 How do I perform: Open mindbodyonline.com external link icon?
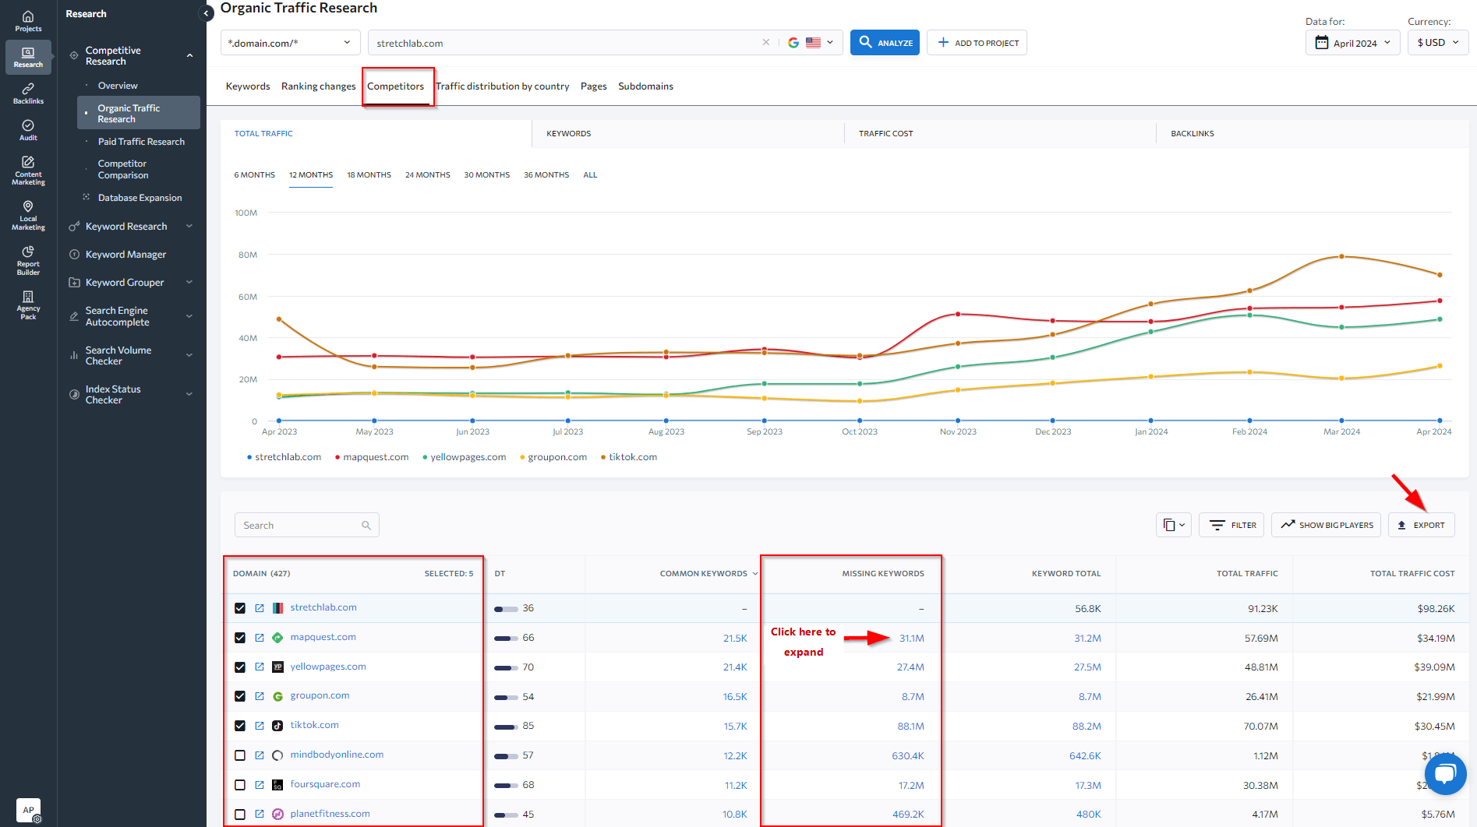pyautogui.click(x=260, y=755)
